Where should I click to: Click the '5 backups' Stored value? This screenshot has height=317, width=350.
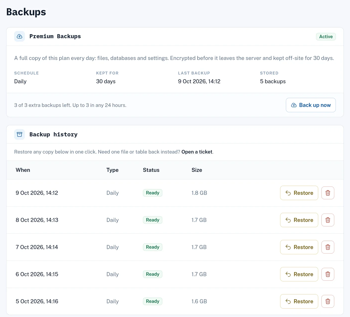click(x=273, y=81)
